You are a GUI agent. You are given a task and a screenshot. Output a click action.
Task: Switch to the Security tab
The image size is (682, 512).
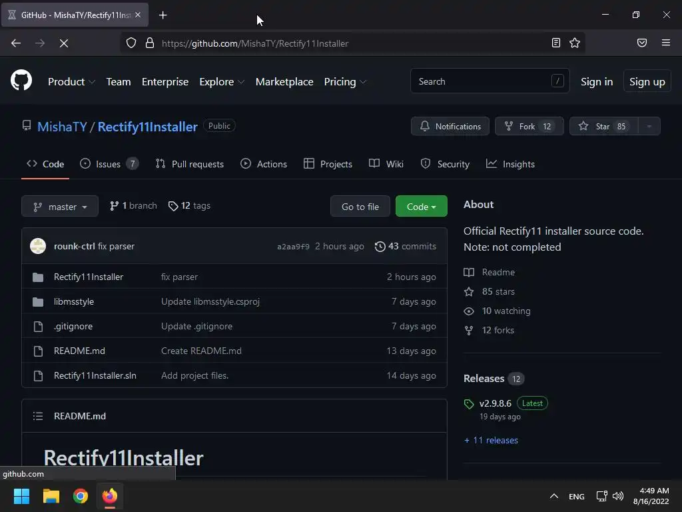(445, 164)
